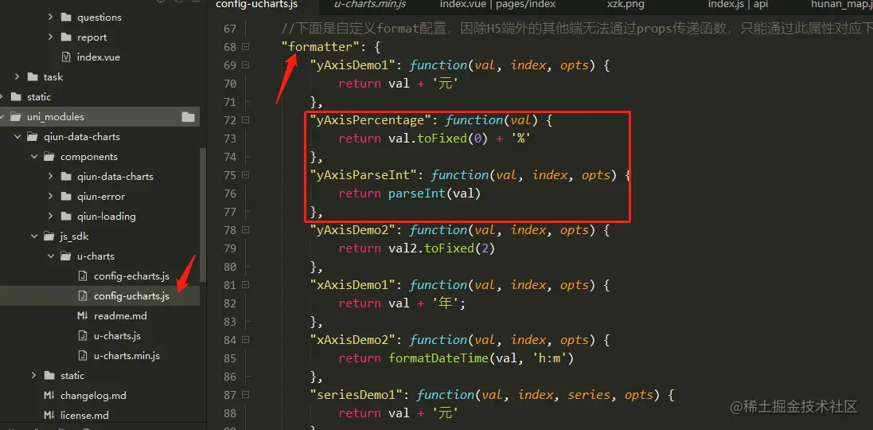Click the u-charts open folder icon
This screenshot has height=430, width=873.
[x=66, y=256]
